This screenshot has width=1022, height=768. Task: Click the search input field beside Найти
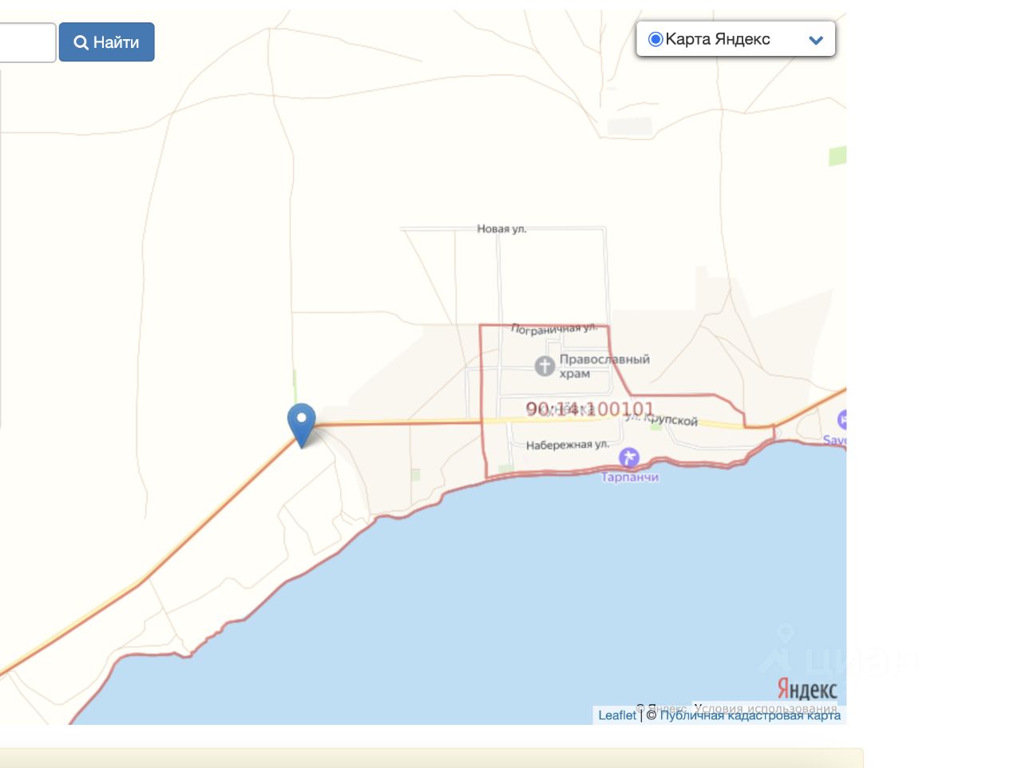pyautogui.click(x=27, y=42)
